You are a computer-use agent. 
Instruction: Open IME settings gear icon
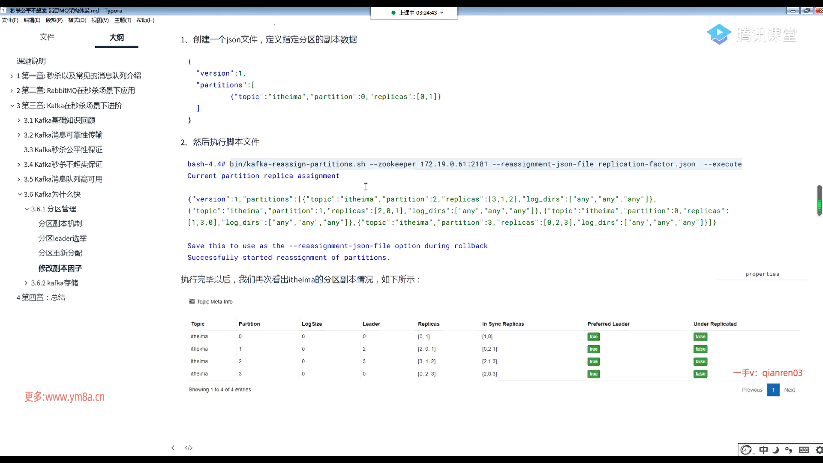(x=819, y=450)
